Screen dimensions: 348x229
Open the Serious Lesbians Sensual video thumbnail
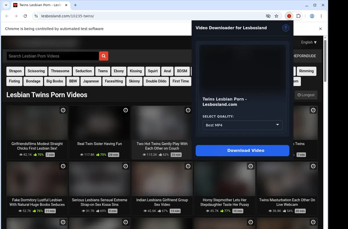pyautogui.click(x=99, y=179)
